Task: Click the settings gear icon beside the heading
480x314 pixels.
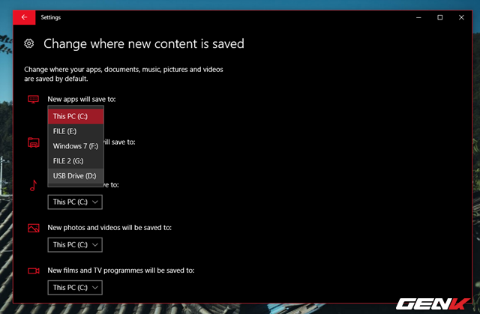Action: pyautogui.click(x=29, y=43)
